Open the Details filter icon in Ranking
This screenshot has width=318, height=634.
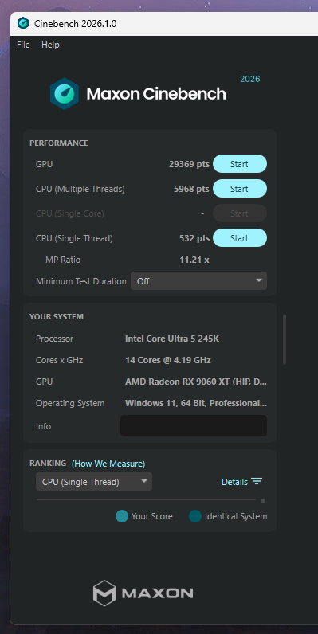click(257, 482)
